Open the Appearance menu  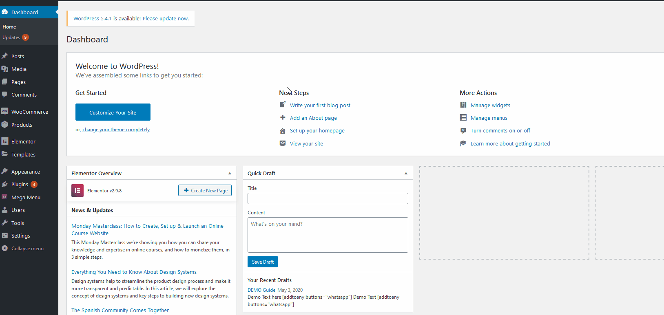(26, 172)
